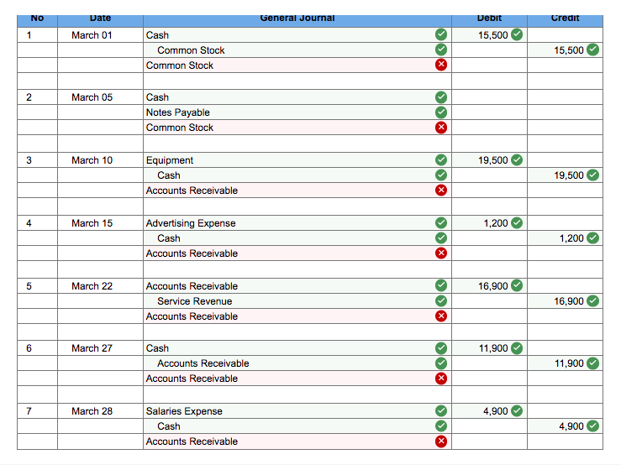Click green check next to indented Accounts Receivable
Screen dimensions: 621x470
(441, 363)
